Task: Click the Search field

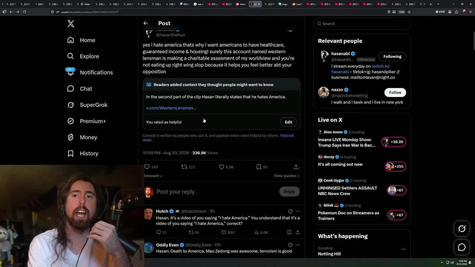Action: point(362,24)
